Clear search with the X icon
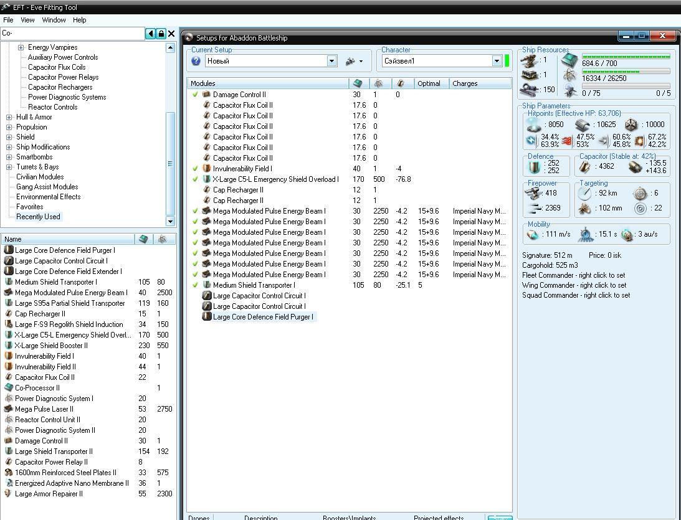 click(x=171, y=34)
